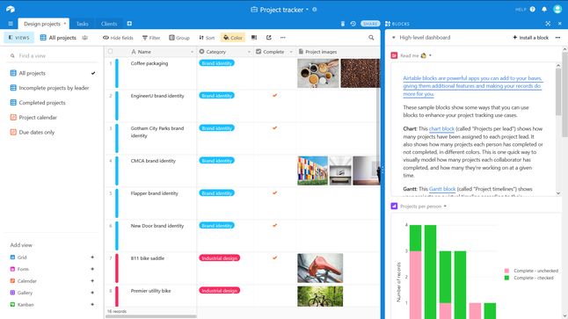The image size is (568, 319).
Task: Click the share view export icon
Action: pos(268,38)
